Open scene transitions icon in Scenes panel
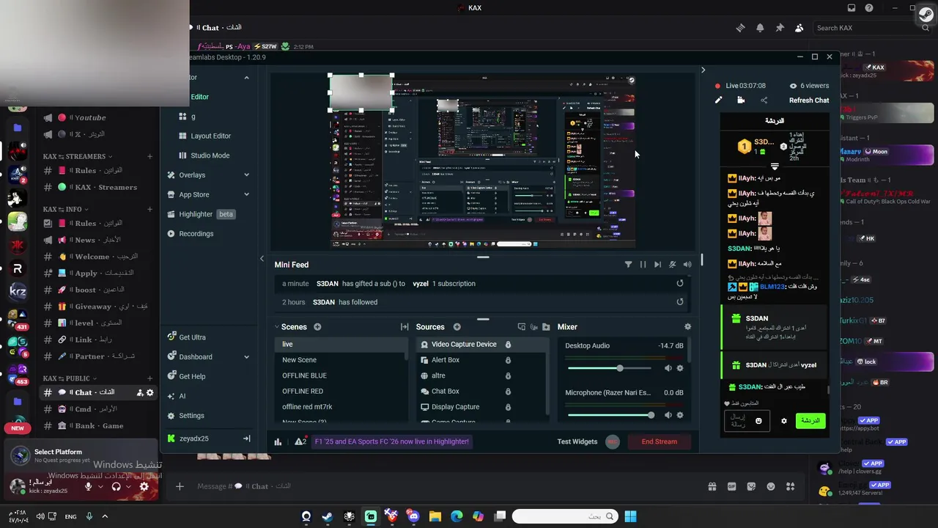 coord(405,327)
